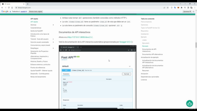Open Concurrencia y async/await sidebar item
The image size is (197, 111).
(x=40, y=45)
